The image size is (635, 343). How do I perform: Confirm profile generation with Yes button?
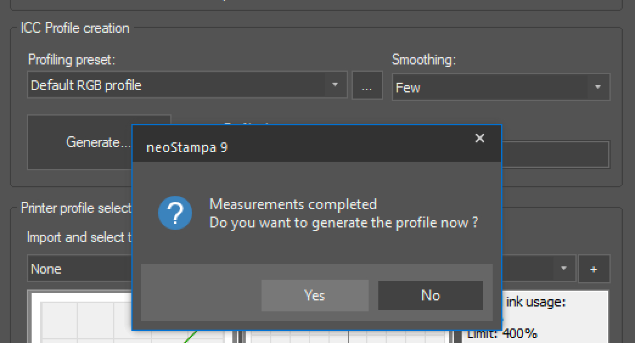[314, 295]
